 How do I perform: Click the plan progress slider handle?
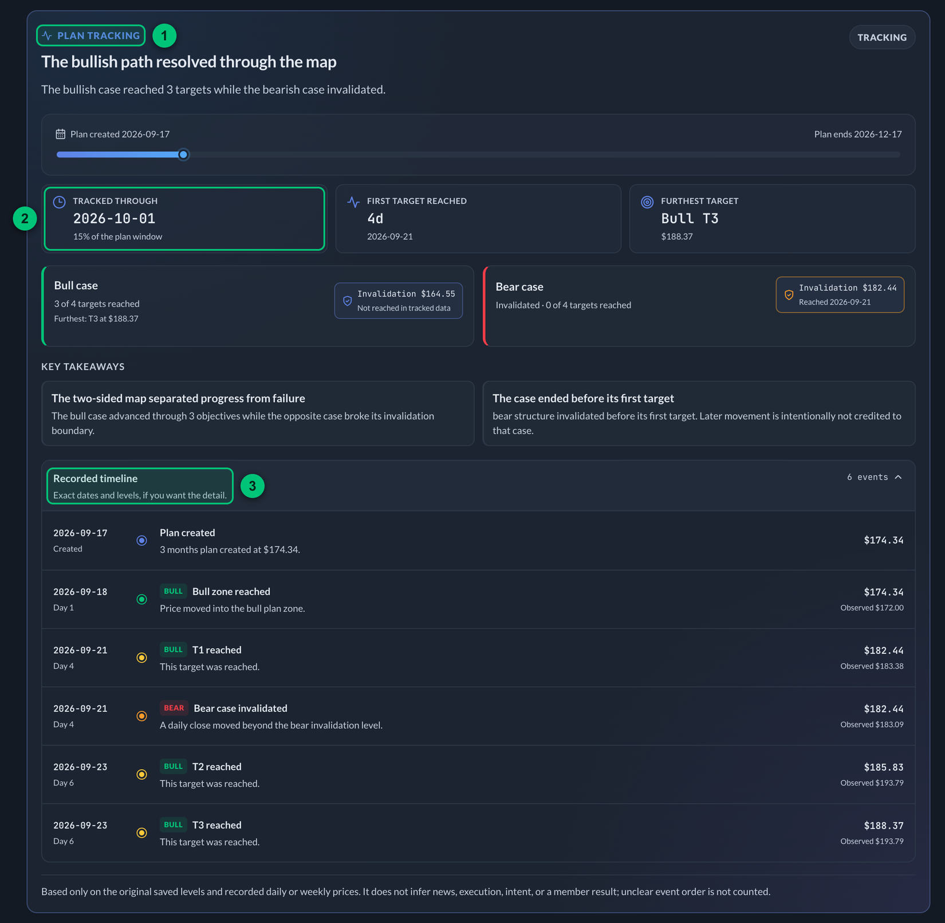click(x=183, y=155)
